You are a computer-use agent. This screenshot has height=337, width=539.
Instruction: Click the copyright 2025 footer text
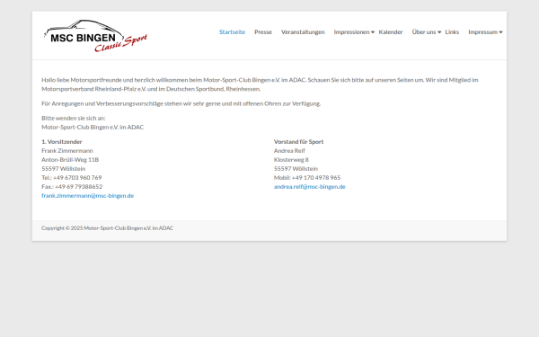(x=107, y=228)
